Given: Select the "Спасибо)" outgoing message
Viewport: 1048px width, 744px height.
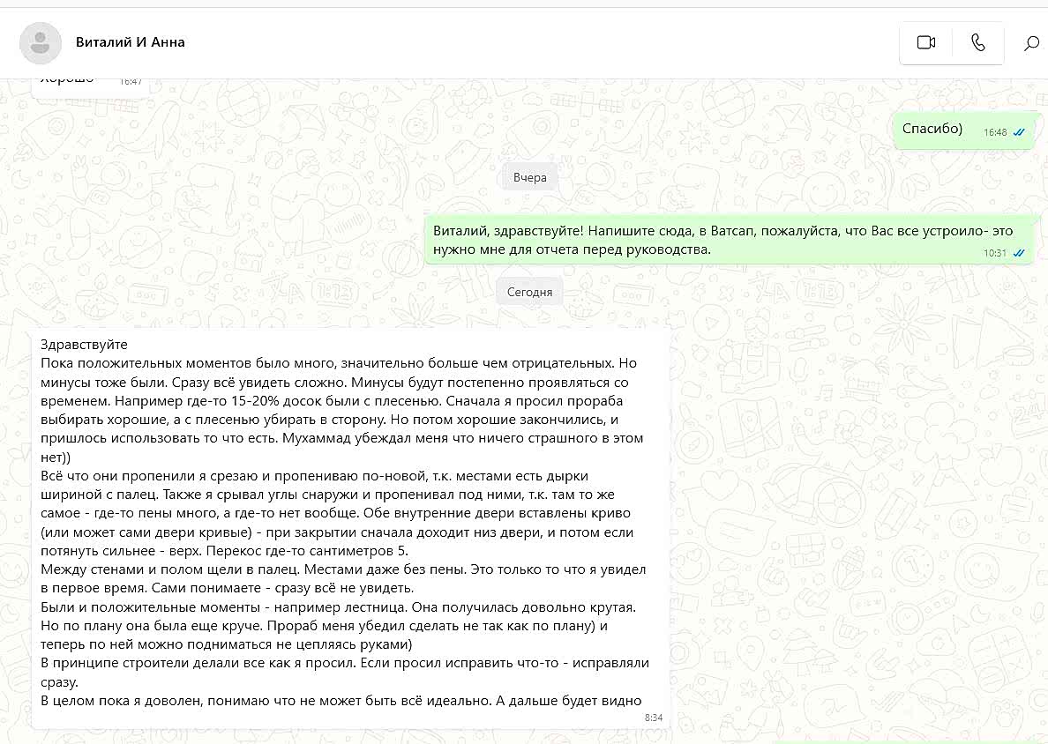Looking at the screenshot, I should click(x=932, y=129).
